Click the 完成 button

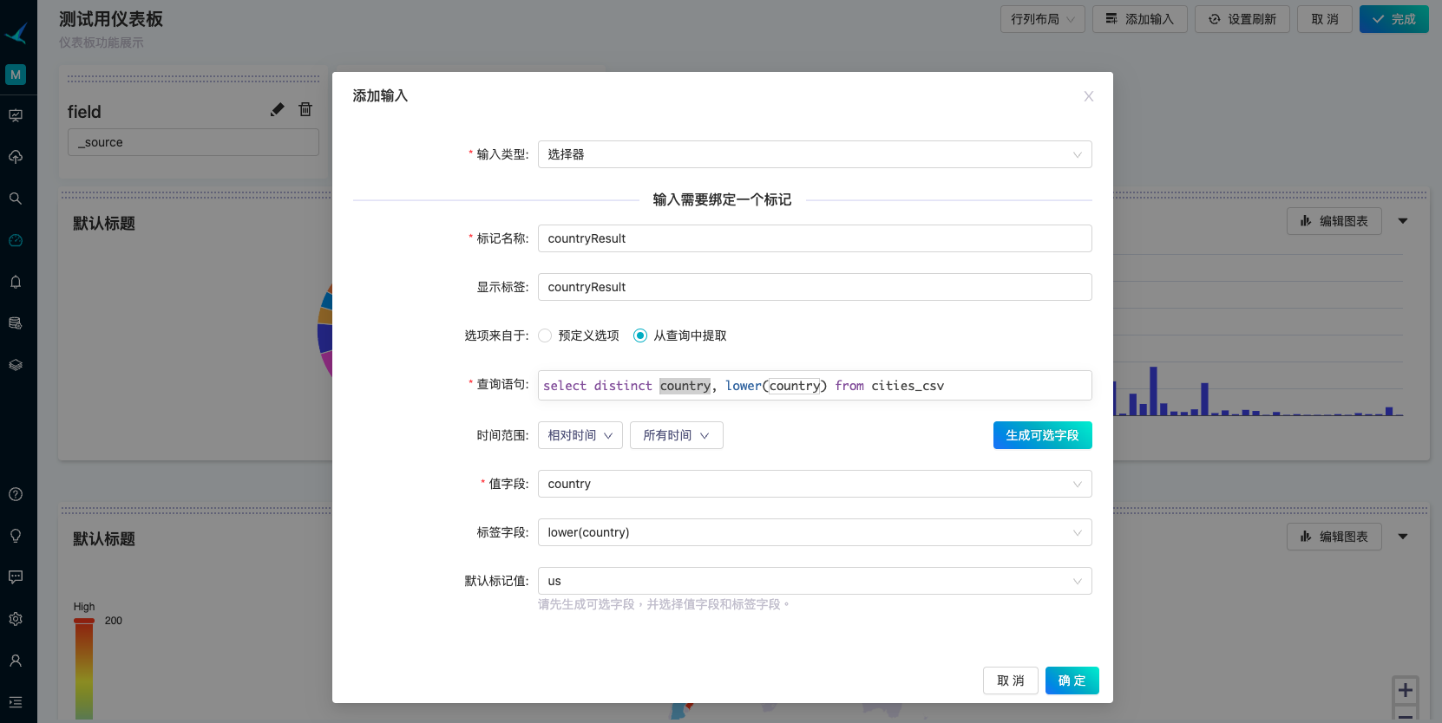tap(1394, 19)
